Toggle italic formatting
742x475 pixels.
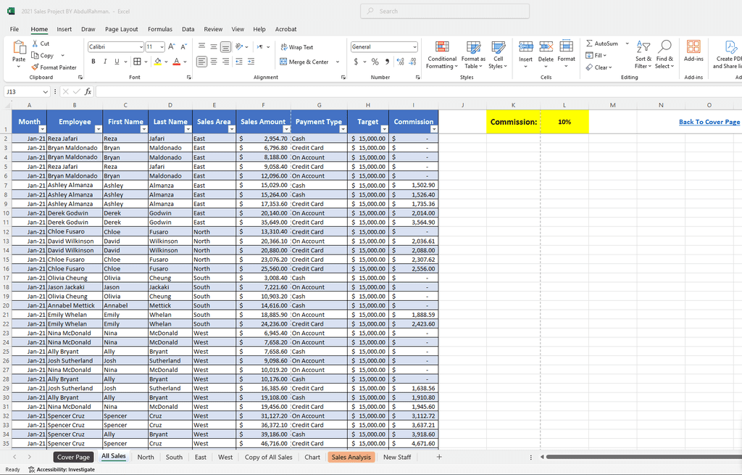105,62
